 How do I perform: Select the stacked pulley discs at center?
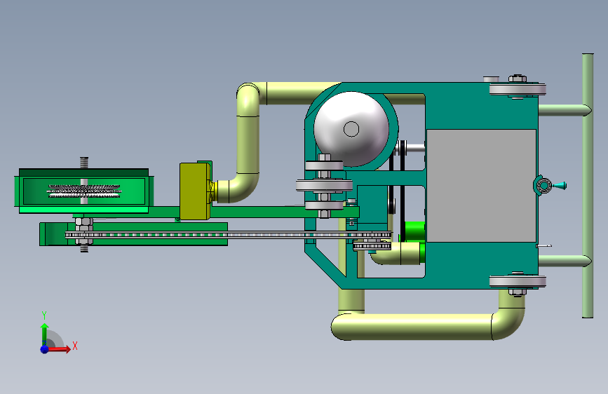(x=324, y=185)
